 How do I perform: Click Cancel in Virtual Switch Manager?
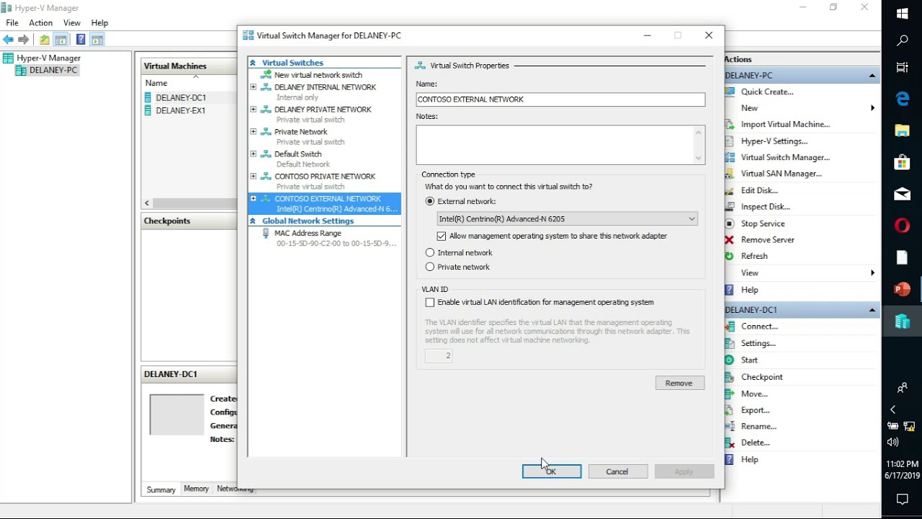(x=617, y=471)
